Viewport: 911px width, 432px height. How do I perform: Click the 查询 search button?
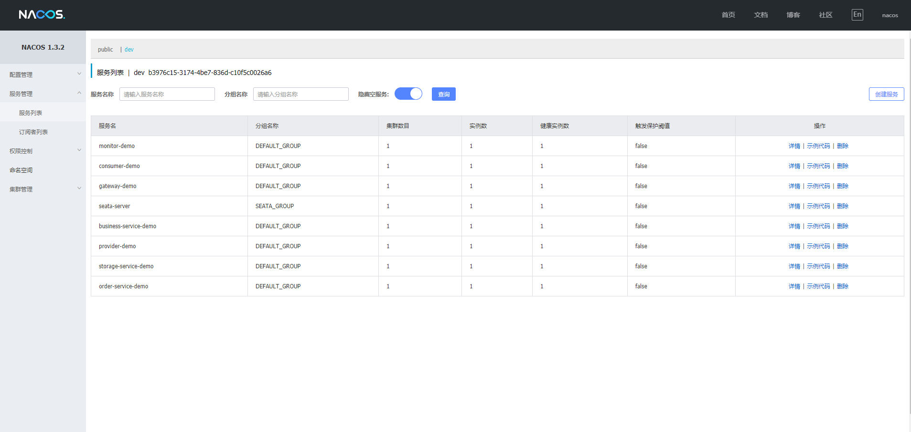(443, 94)
